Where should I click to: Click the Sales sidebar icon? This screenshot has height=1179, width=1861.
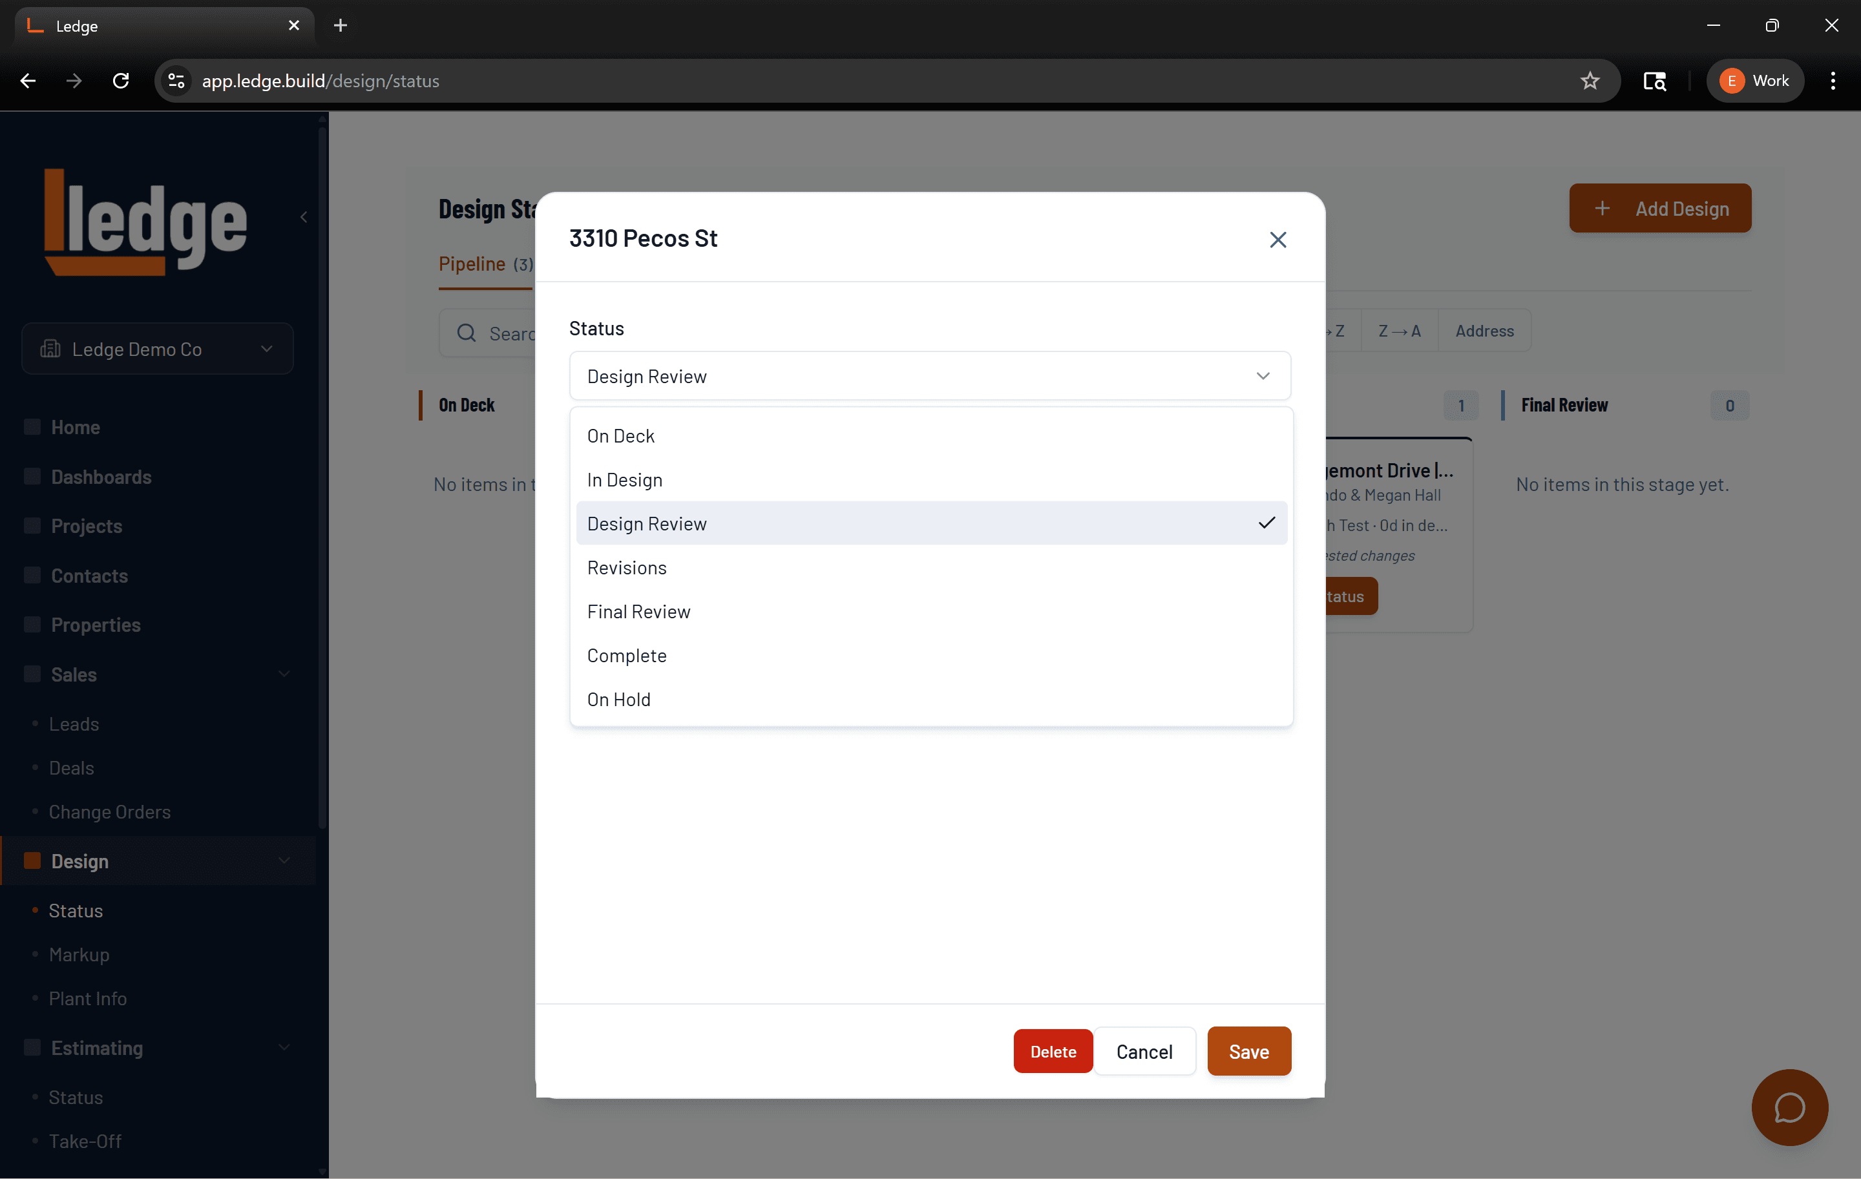tap(32, 674)
